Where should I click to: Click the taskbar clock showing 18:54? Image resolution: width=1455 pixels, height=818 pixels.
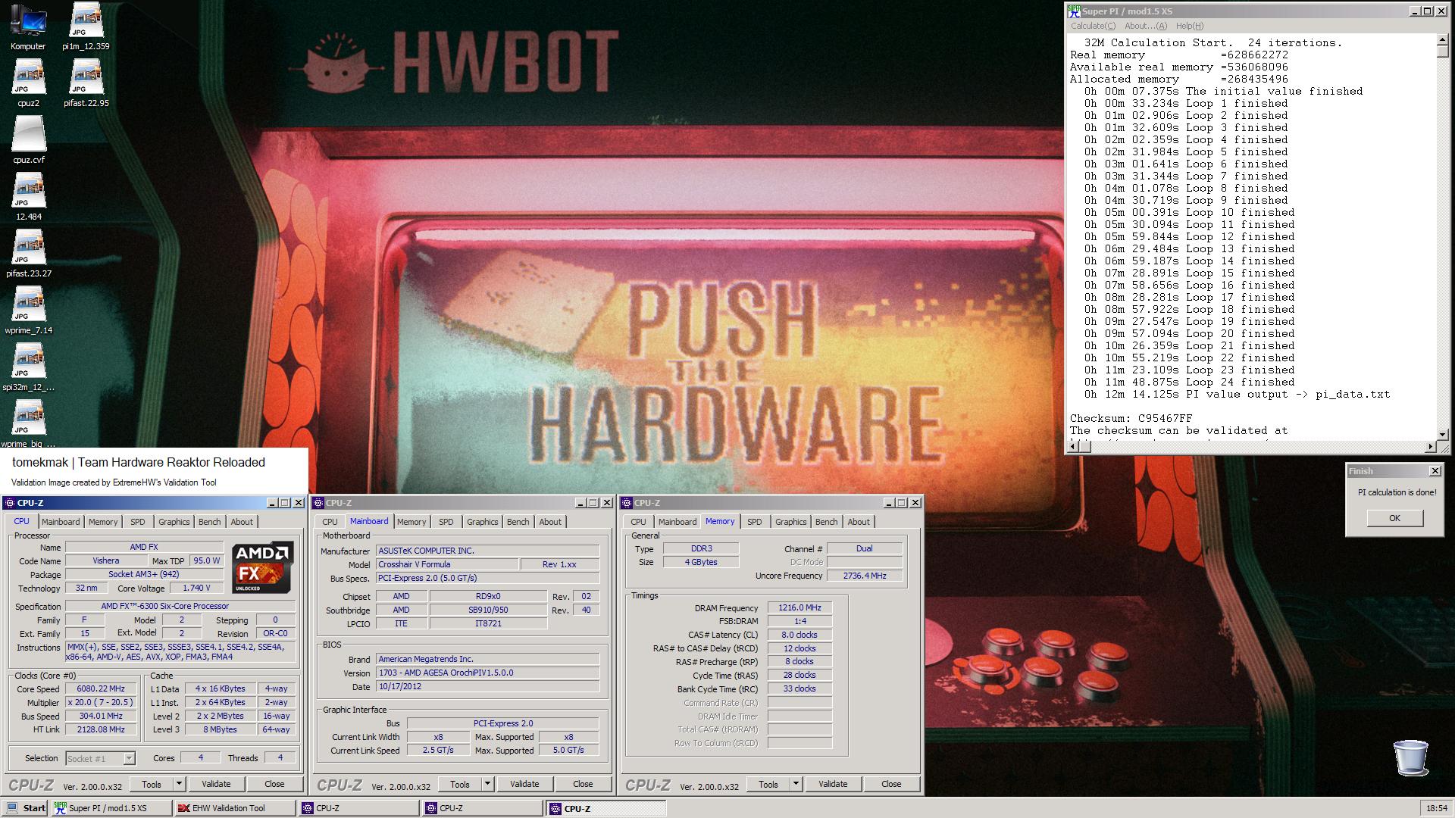[1436, 808]
